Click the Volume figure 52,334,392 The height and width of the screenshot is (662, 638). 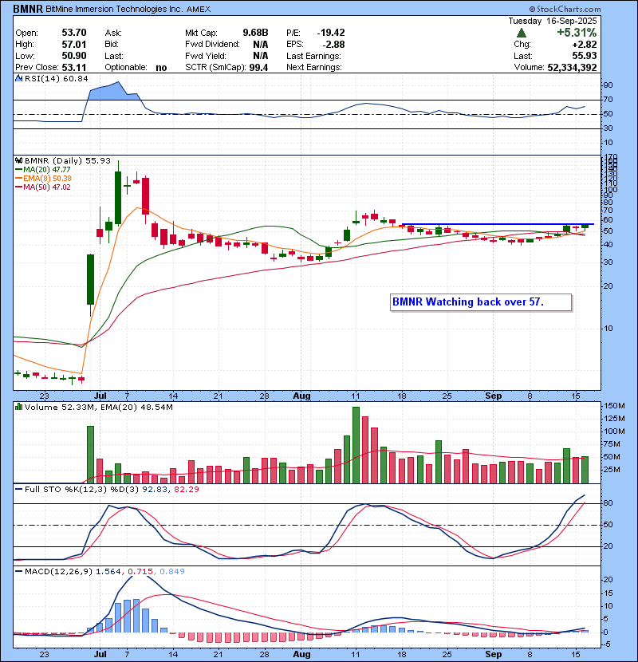click(x=572, y=68)
